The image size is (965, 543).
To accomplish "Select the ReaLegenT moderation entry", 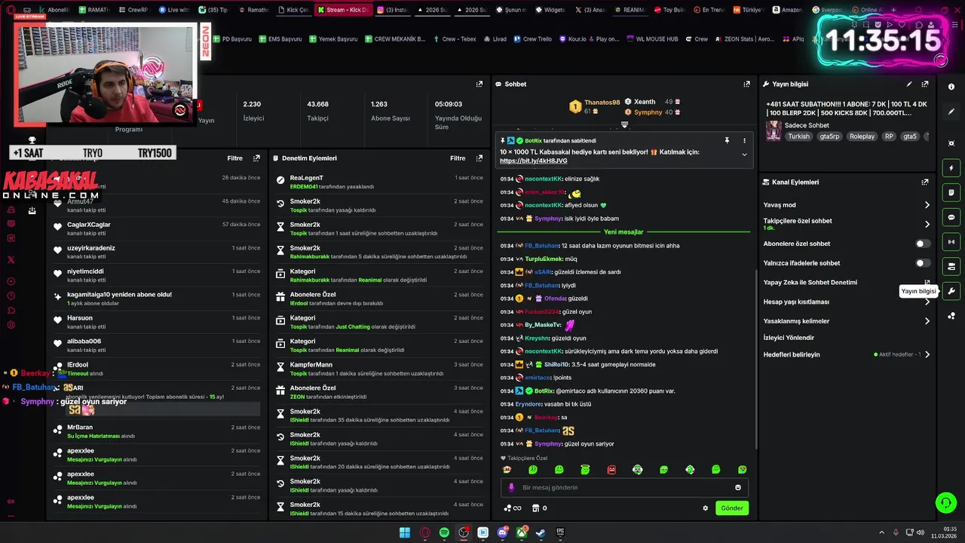I will (379, 182).
